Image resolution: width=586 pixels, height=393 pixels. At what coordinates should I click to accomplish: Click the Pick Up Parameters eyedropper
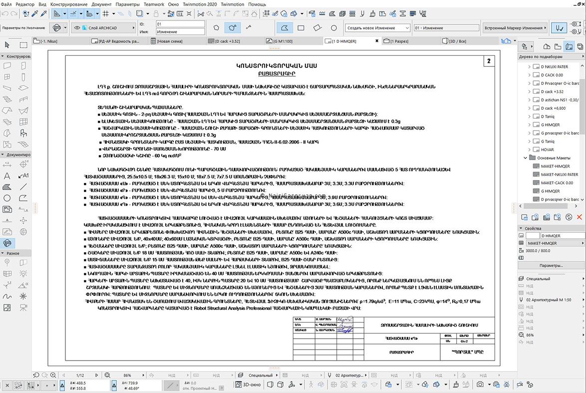[x=35, y=14]
